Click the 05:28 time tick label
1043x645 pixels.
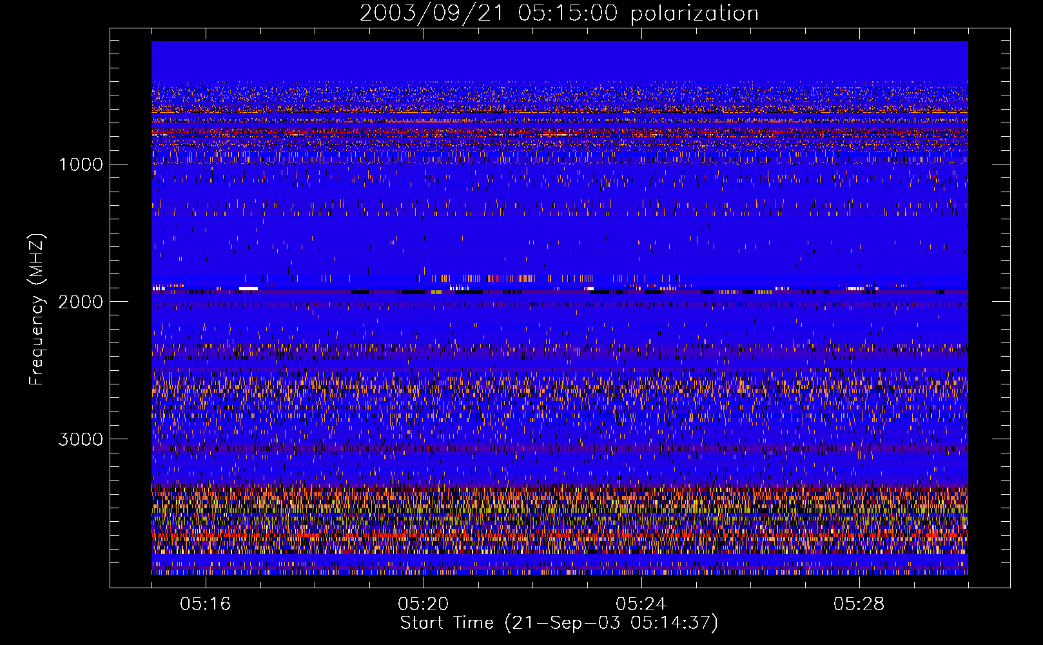(x=859, y=604)
